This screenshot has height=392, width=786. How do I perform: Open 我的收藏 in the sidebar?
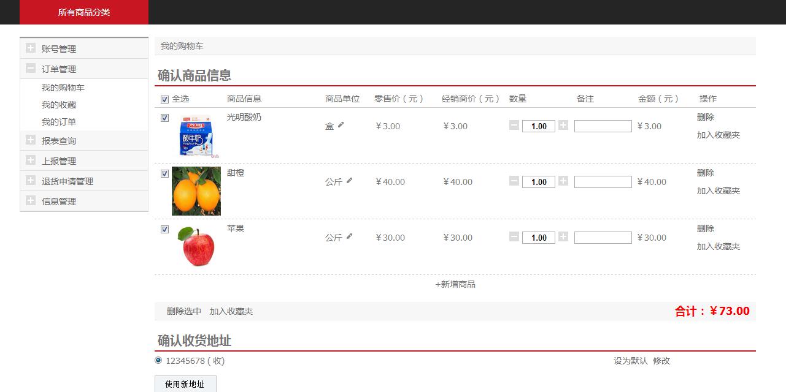(59, 105)
